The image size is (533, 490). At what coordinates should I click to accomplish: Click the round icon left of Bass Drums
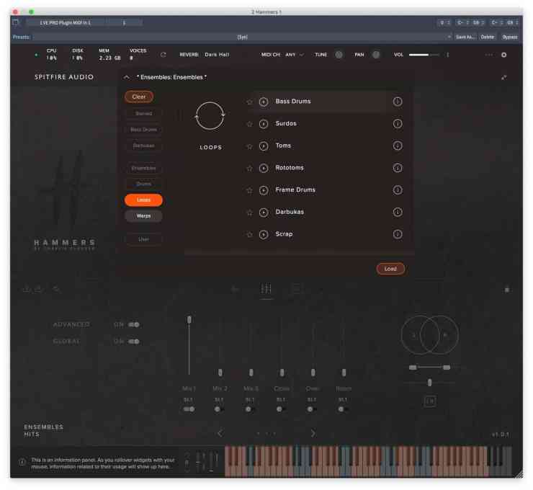[264, 102]
